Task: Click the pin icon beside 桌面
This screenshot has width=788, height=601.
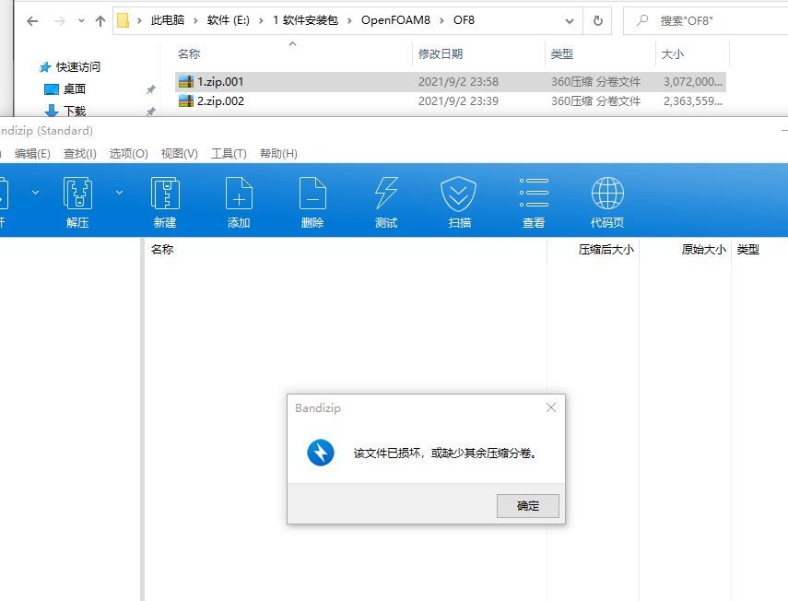Action: (150, 89)
